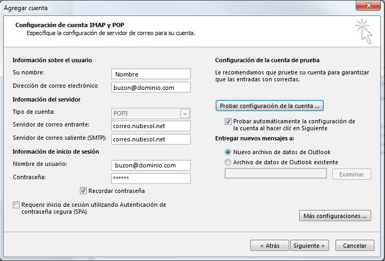This screenshot has height=261, width=385.
Task: Uncheck Probar automáticamente la configuración checkbox
Action: (228, 121)
